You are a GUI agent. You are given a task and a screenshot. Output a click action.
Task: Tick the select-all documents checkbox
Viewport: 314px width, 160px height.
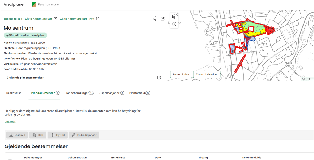(10, 158)
